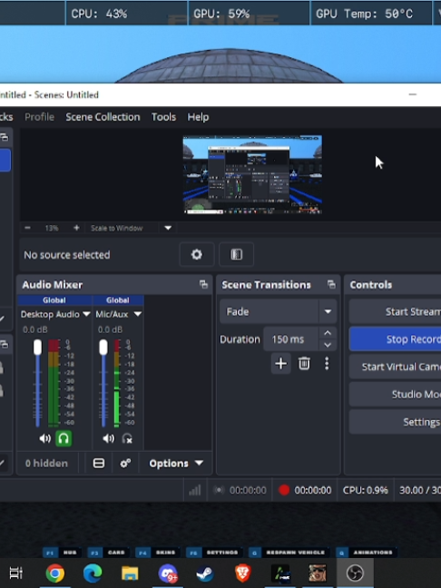Image resolution: width=441 pixels, height=588 pixels.
Task: Open source properties gear button
Action: pos(197,255)
